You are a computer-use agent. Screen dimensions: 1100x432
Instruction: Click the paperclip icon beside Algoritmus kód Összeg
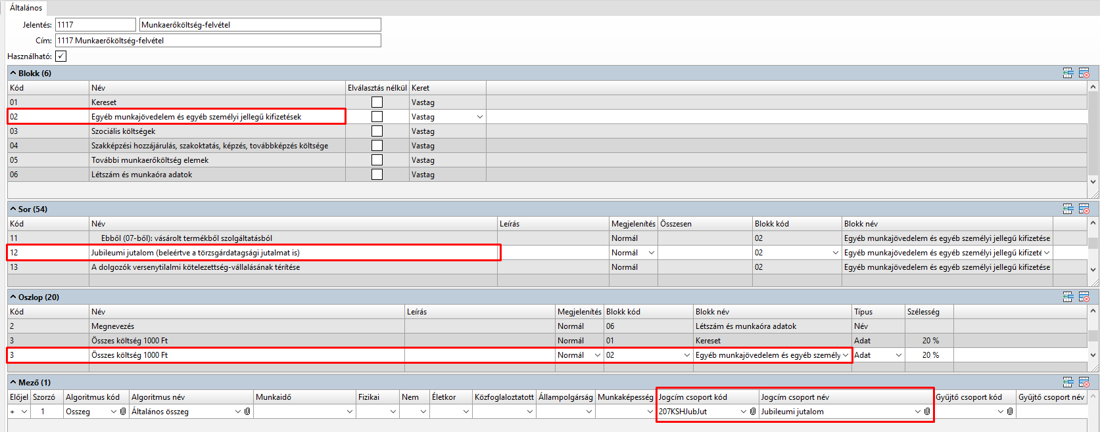123,412
